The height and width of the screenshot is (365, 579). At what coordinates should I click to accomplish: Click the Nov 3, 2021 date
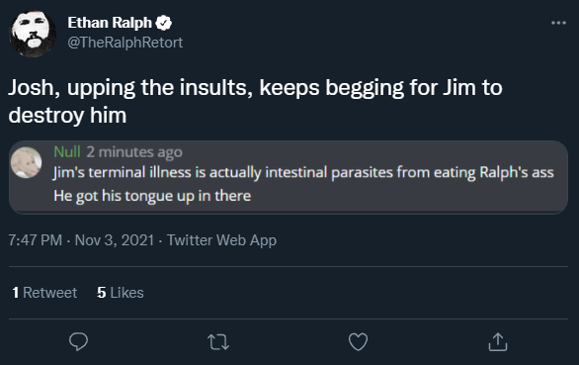pyautogui.click(x=115, y=240)
